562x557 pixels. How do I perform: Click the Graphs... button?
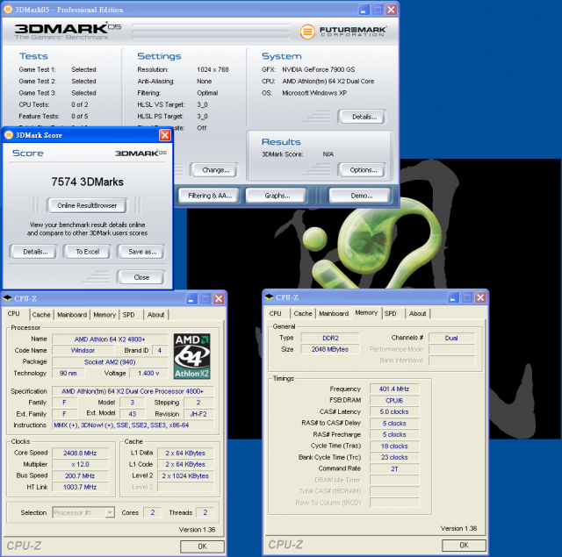277,196
